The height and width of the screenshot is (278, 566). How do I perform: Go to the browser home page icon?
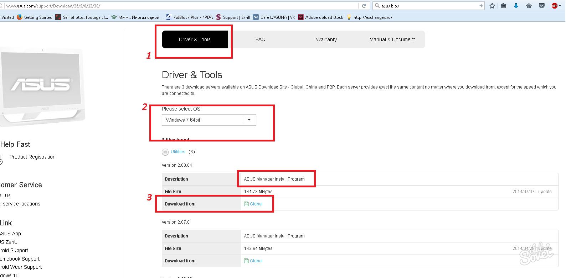(529, 6)
